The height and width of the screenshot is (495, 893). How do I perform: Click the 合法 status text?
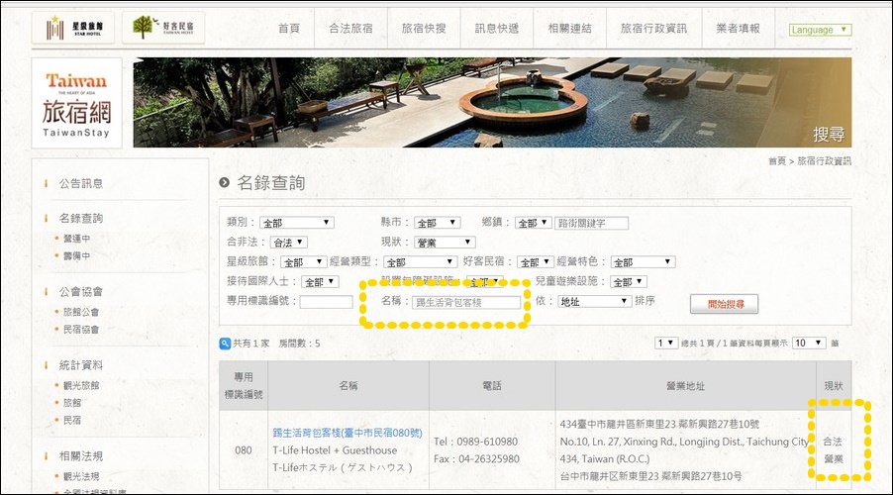(833, 442)
